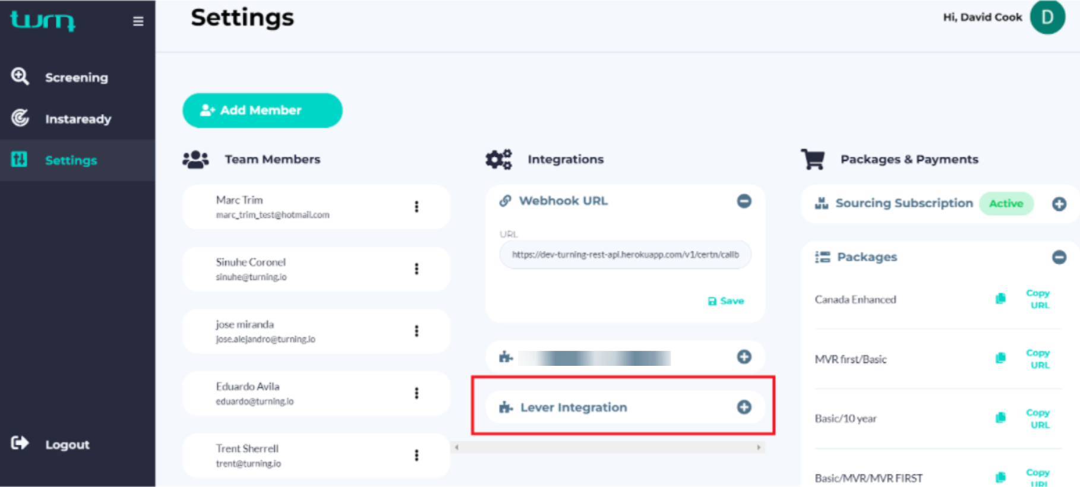Screen dimensions: 1080x487
Task: Click the Logout icon
Action: [20, 444]
